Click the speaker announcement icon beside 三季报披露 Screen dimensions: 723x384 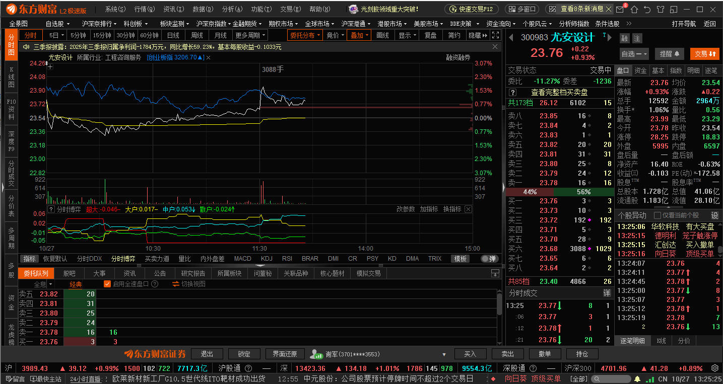click(26, 47)
